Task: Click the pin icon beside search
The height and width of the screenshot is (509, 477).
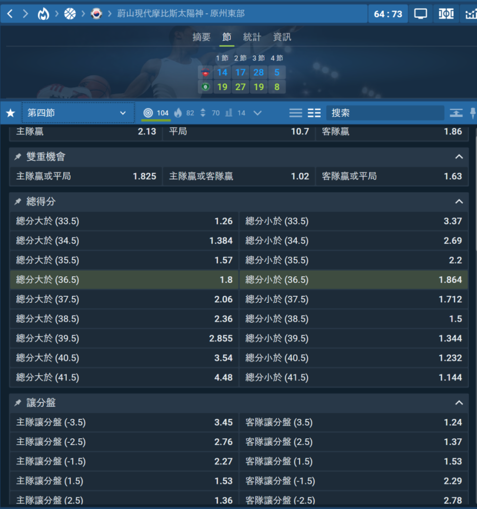Action: point(473,113)
